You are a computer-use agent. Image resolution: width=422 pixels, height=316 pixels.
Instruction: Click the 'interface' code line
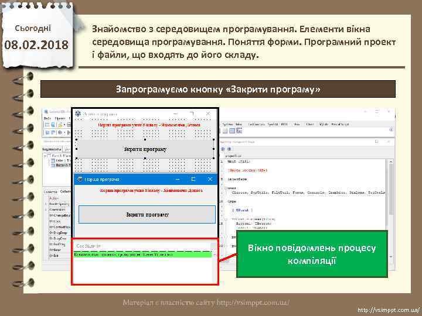(x=237, y=179)
